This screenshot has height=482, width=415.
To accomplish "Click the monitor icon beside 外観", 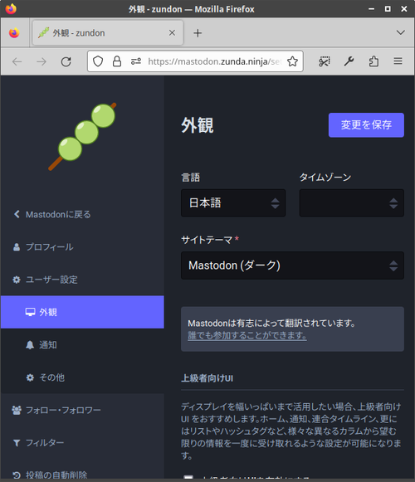I will (x=30, y=312).
